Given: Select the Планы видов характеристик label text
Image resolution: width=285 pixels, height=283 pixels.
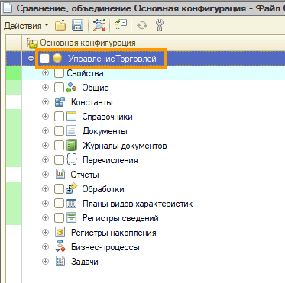Looking at the screenshot, I should [x=138, y=204].
